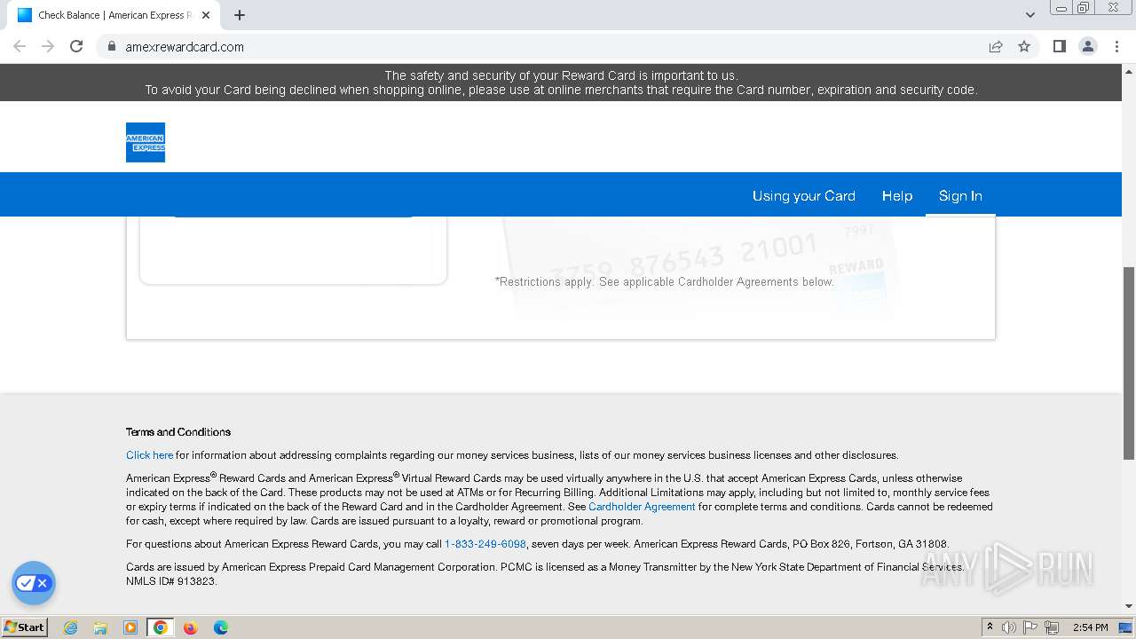Call link 1-833-249-6098

pos(485,544)
